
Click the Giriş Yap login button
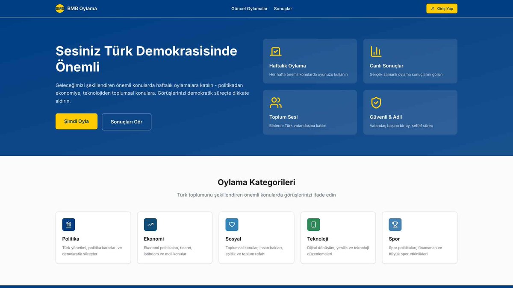[x=442, y=9]
